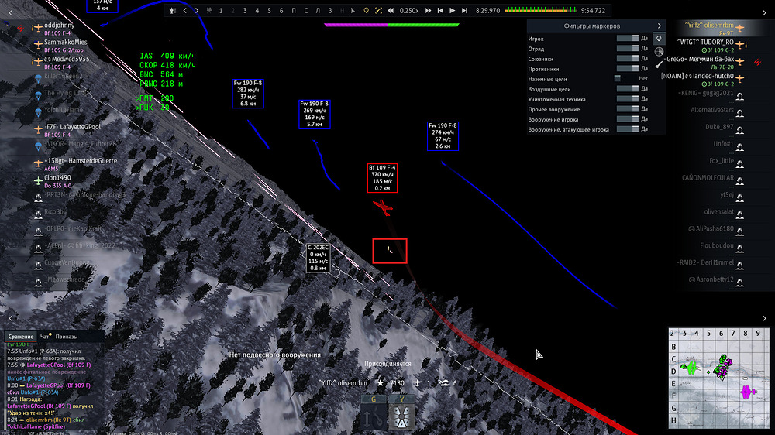775x435 pixels.
Task: Click the З button in the replay toolbar
Action: tap(330, 10)
